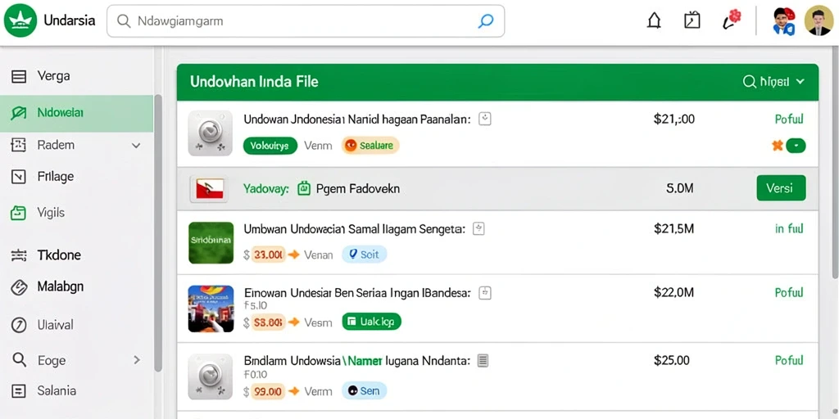Screen dimensions: 839x419
Task: Click small icon after Einowan Undesiar title
Action: pos(485,292)
